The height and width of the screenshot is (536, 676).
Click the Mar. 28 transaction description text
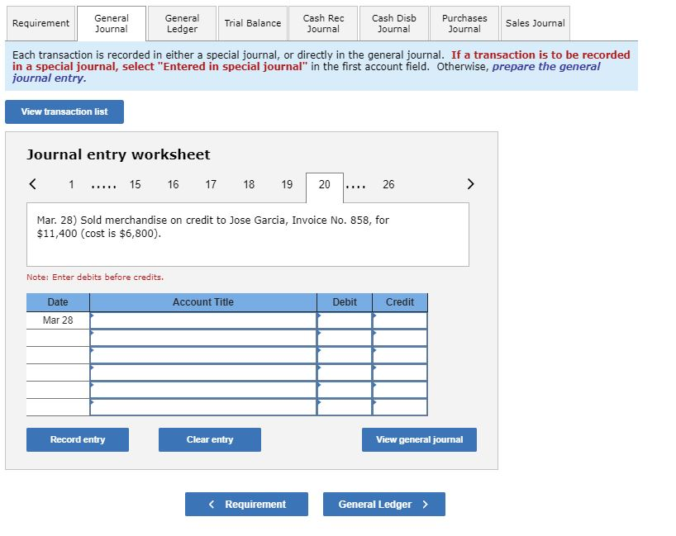(x=213, y=226)
